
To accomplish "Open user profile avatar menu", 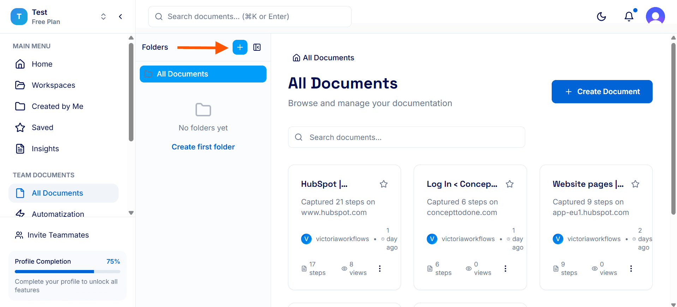I will [655, 17].
